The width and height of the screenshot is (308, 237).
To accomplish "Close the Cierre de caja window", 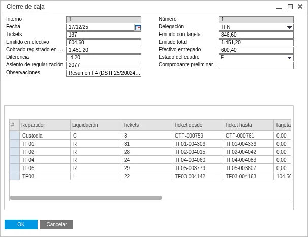I will (x=300, y=7).
